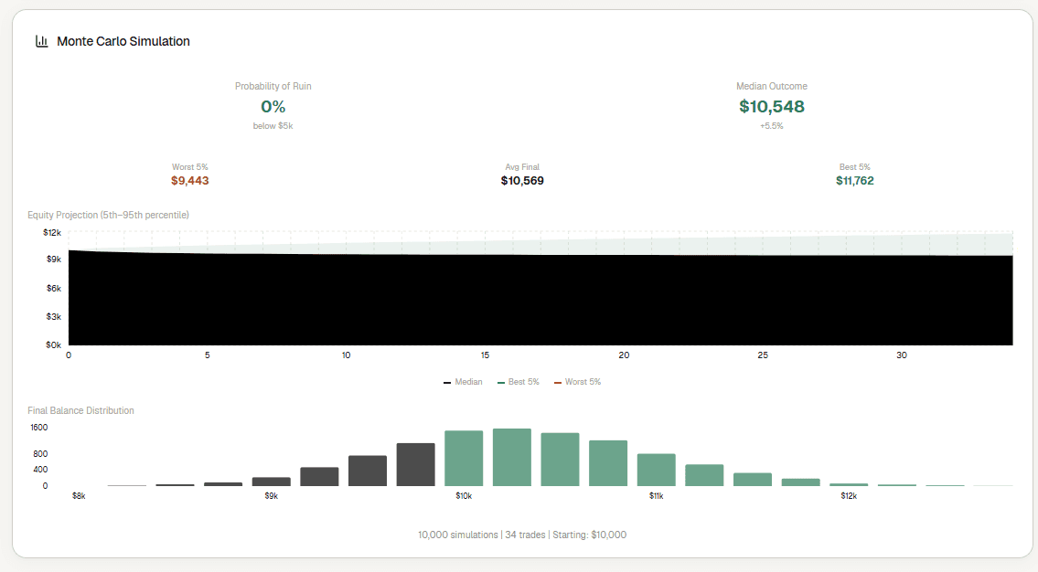1038x572 pixels.
Task: Select the Monte Carlo Simulation heading
Action: tap(123, 41)
